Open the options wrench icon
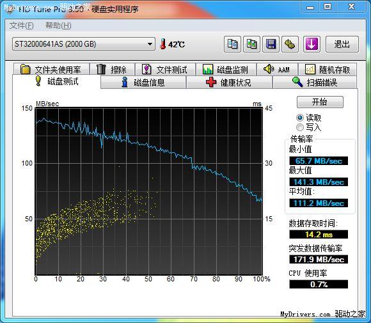Screen dimensions: 371x323 point(290,44)
